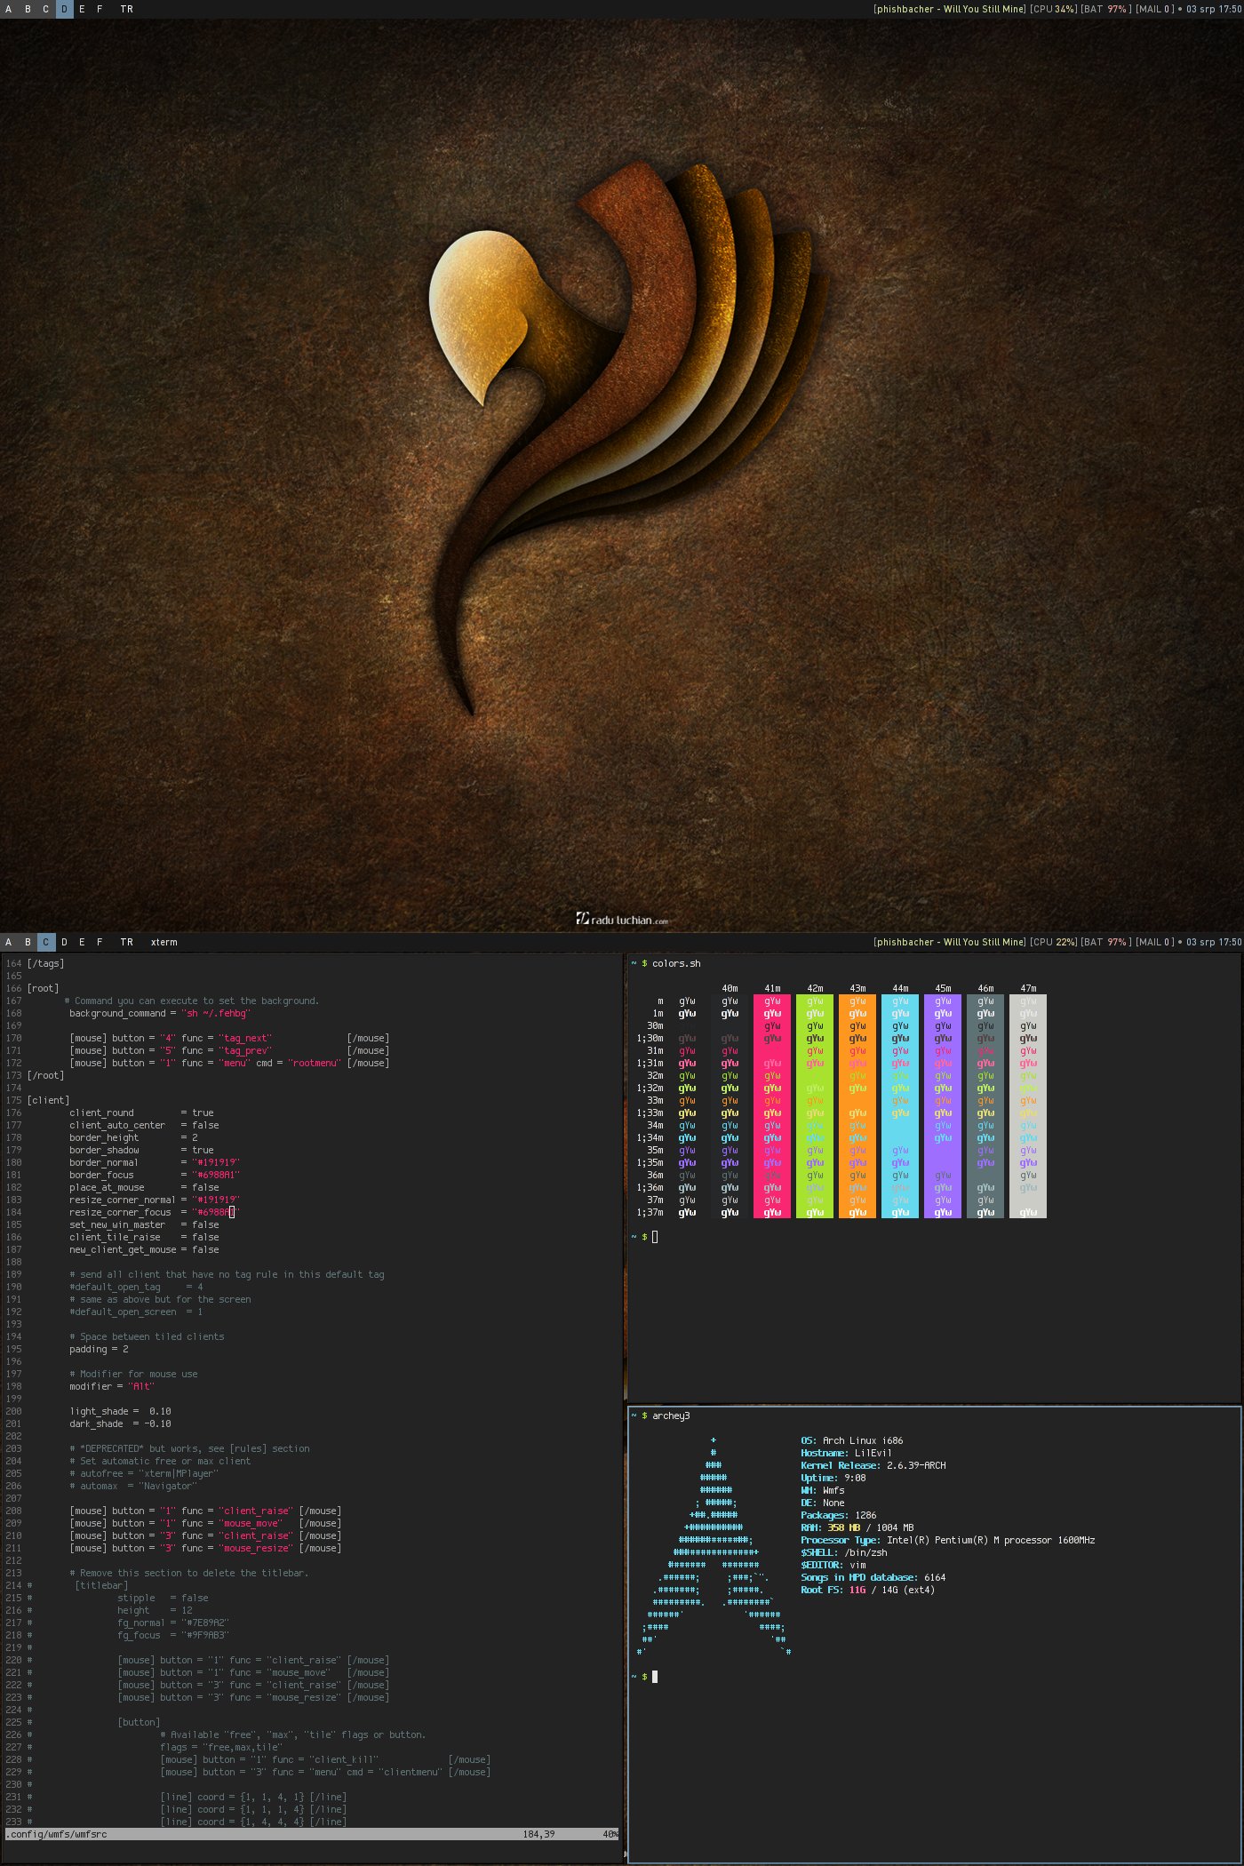Click the now-playing song text on the lower bar

coord(950,942)
